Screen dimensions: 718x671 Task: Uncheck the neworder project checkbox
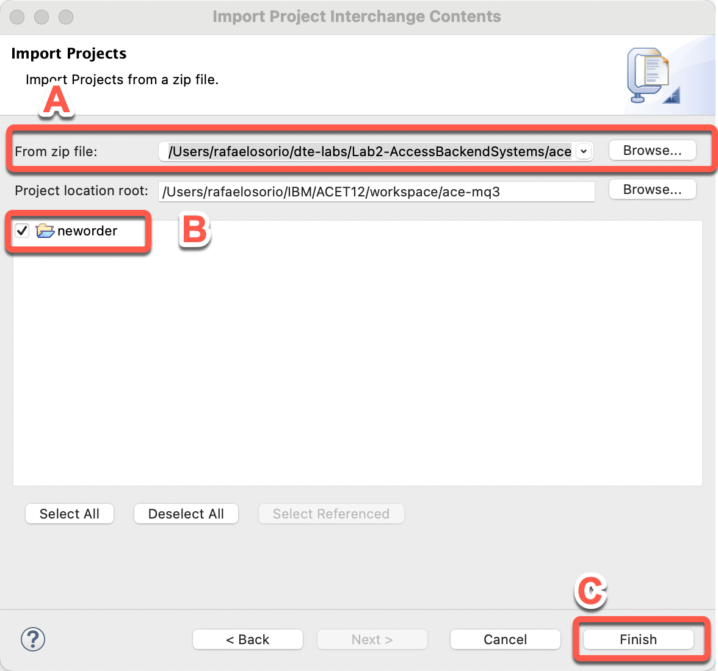[23, 231]
